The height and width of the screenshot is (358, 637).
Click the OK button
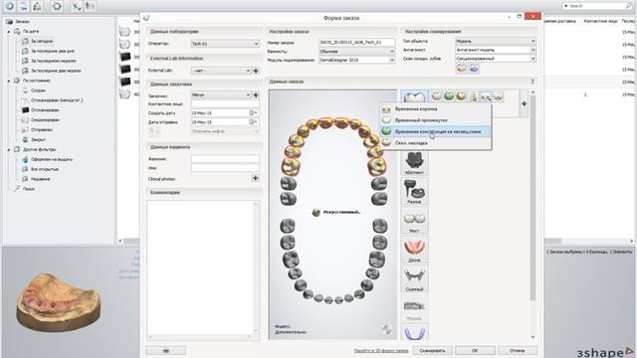(x=475, y=350)
